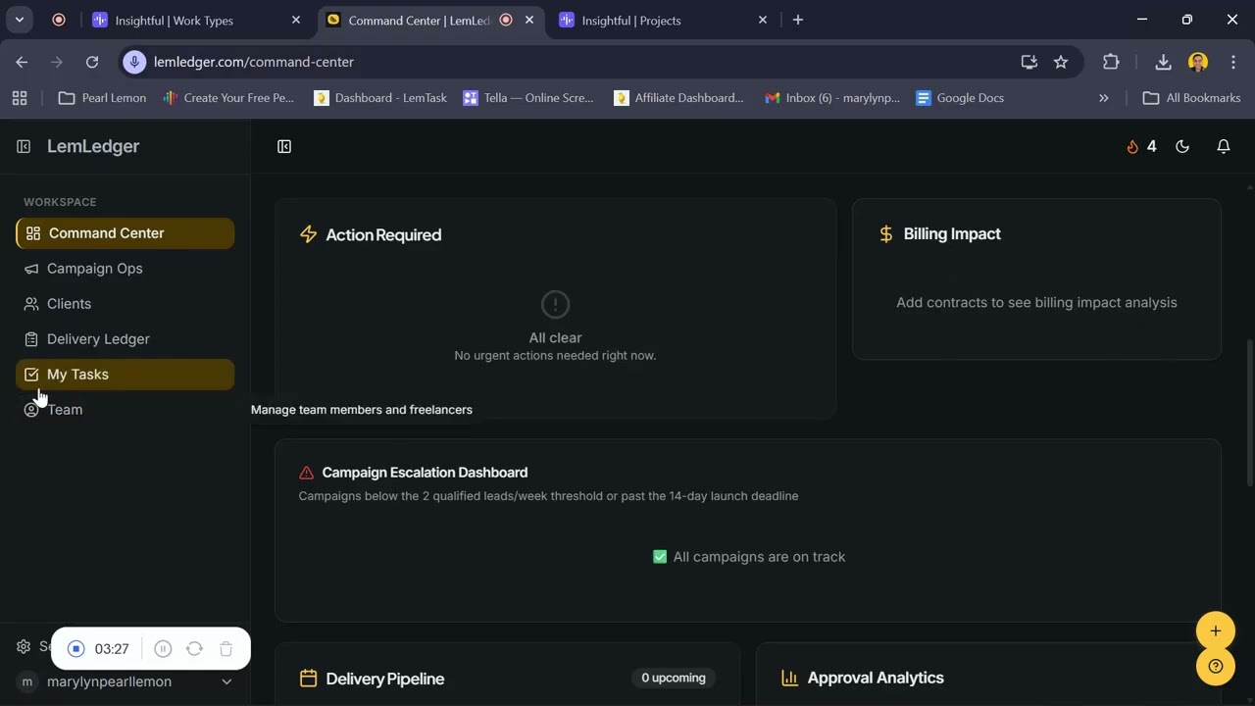Open Affiliate Dashboard bookmark
This screenshot has width=1255, height=706.
(x=678, y=98)
